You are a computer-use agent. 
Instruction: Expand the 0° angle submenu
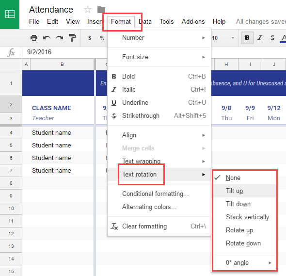pyautogui.click(x=245, y=263)
